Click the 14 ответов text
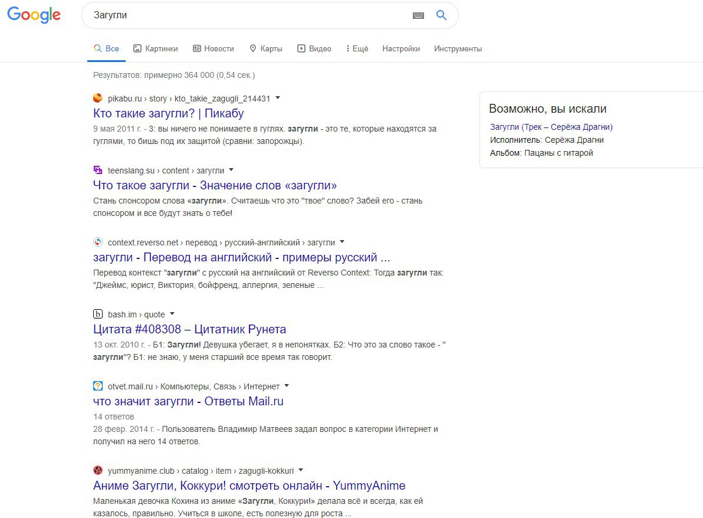Viewport: 703px width, 518px height. point(113,417)
